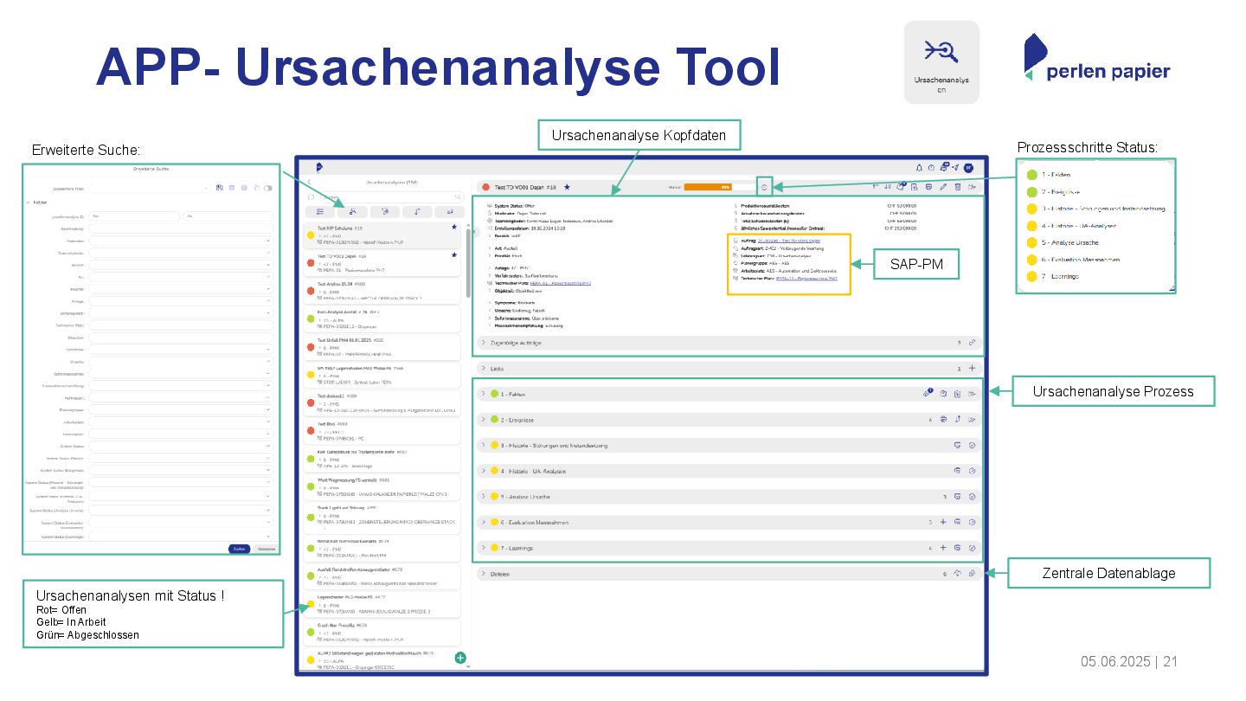Viewport: 1246px width, 701px height.
Task: Click the forward double-arrow icon in the header toolbar
Action: 972,186
